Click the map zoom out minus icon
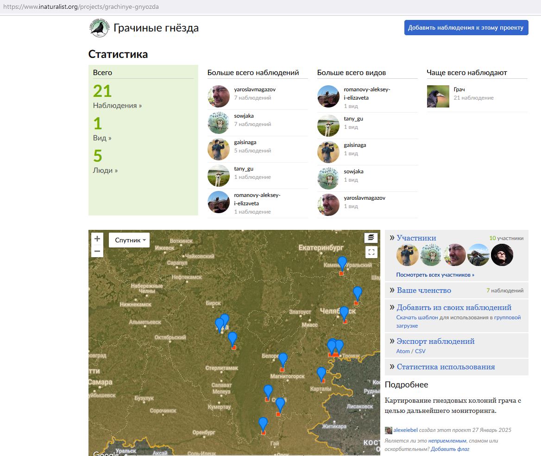This screenshot has height=456, width=541. [97, 251]
